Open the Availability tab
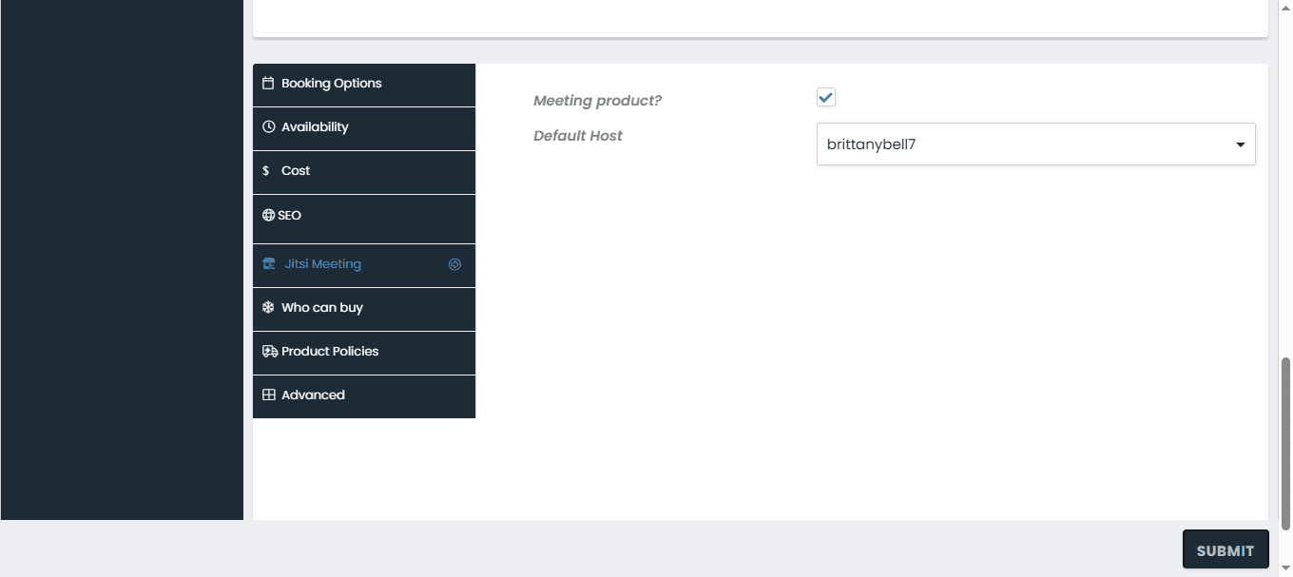Image resolution: width=1293 pixels, height=577 pixels. pyautogui.click(x=315, y=127)
